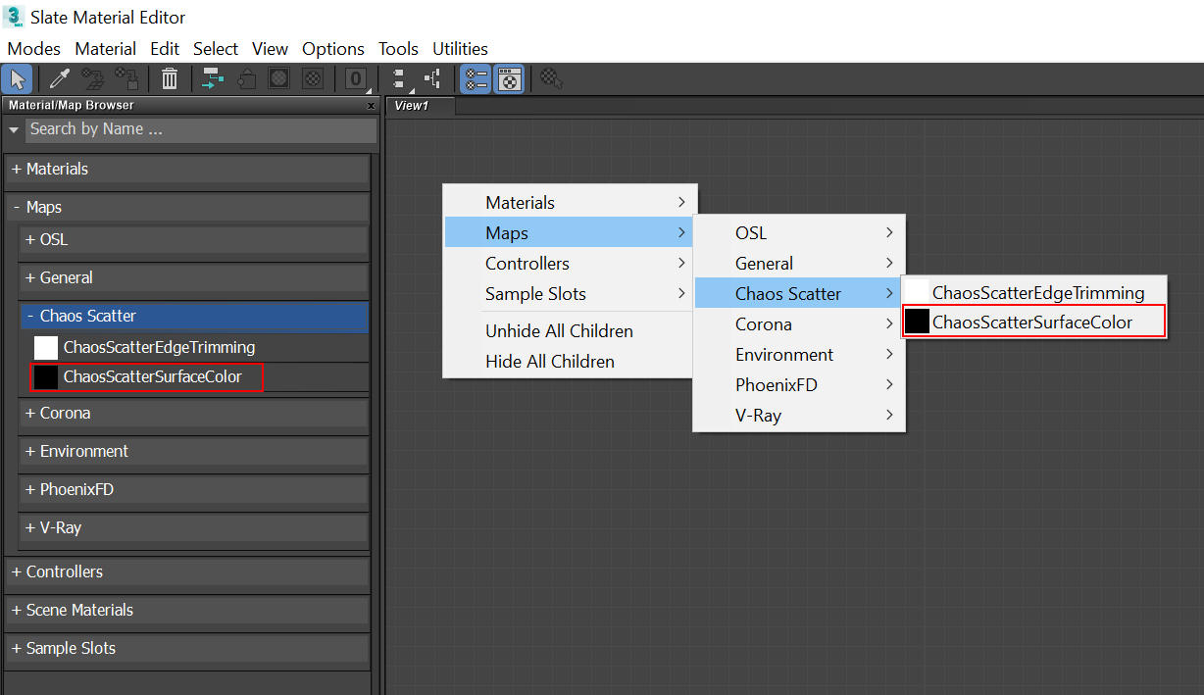Select ChaosScatterSurfaceColor in the browser list
Screen dimensions: 1204x695
coord(152,376)
